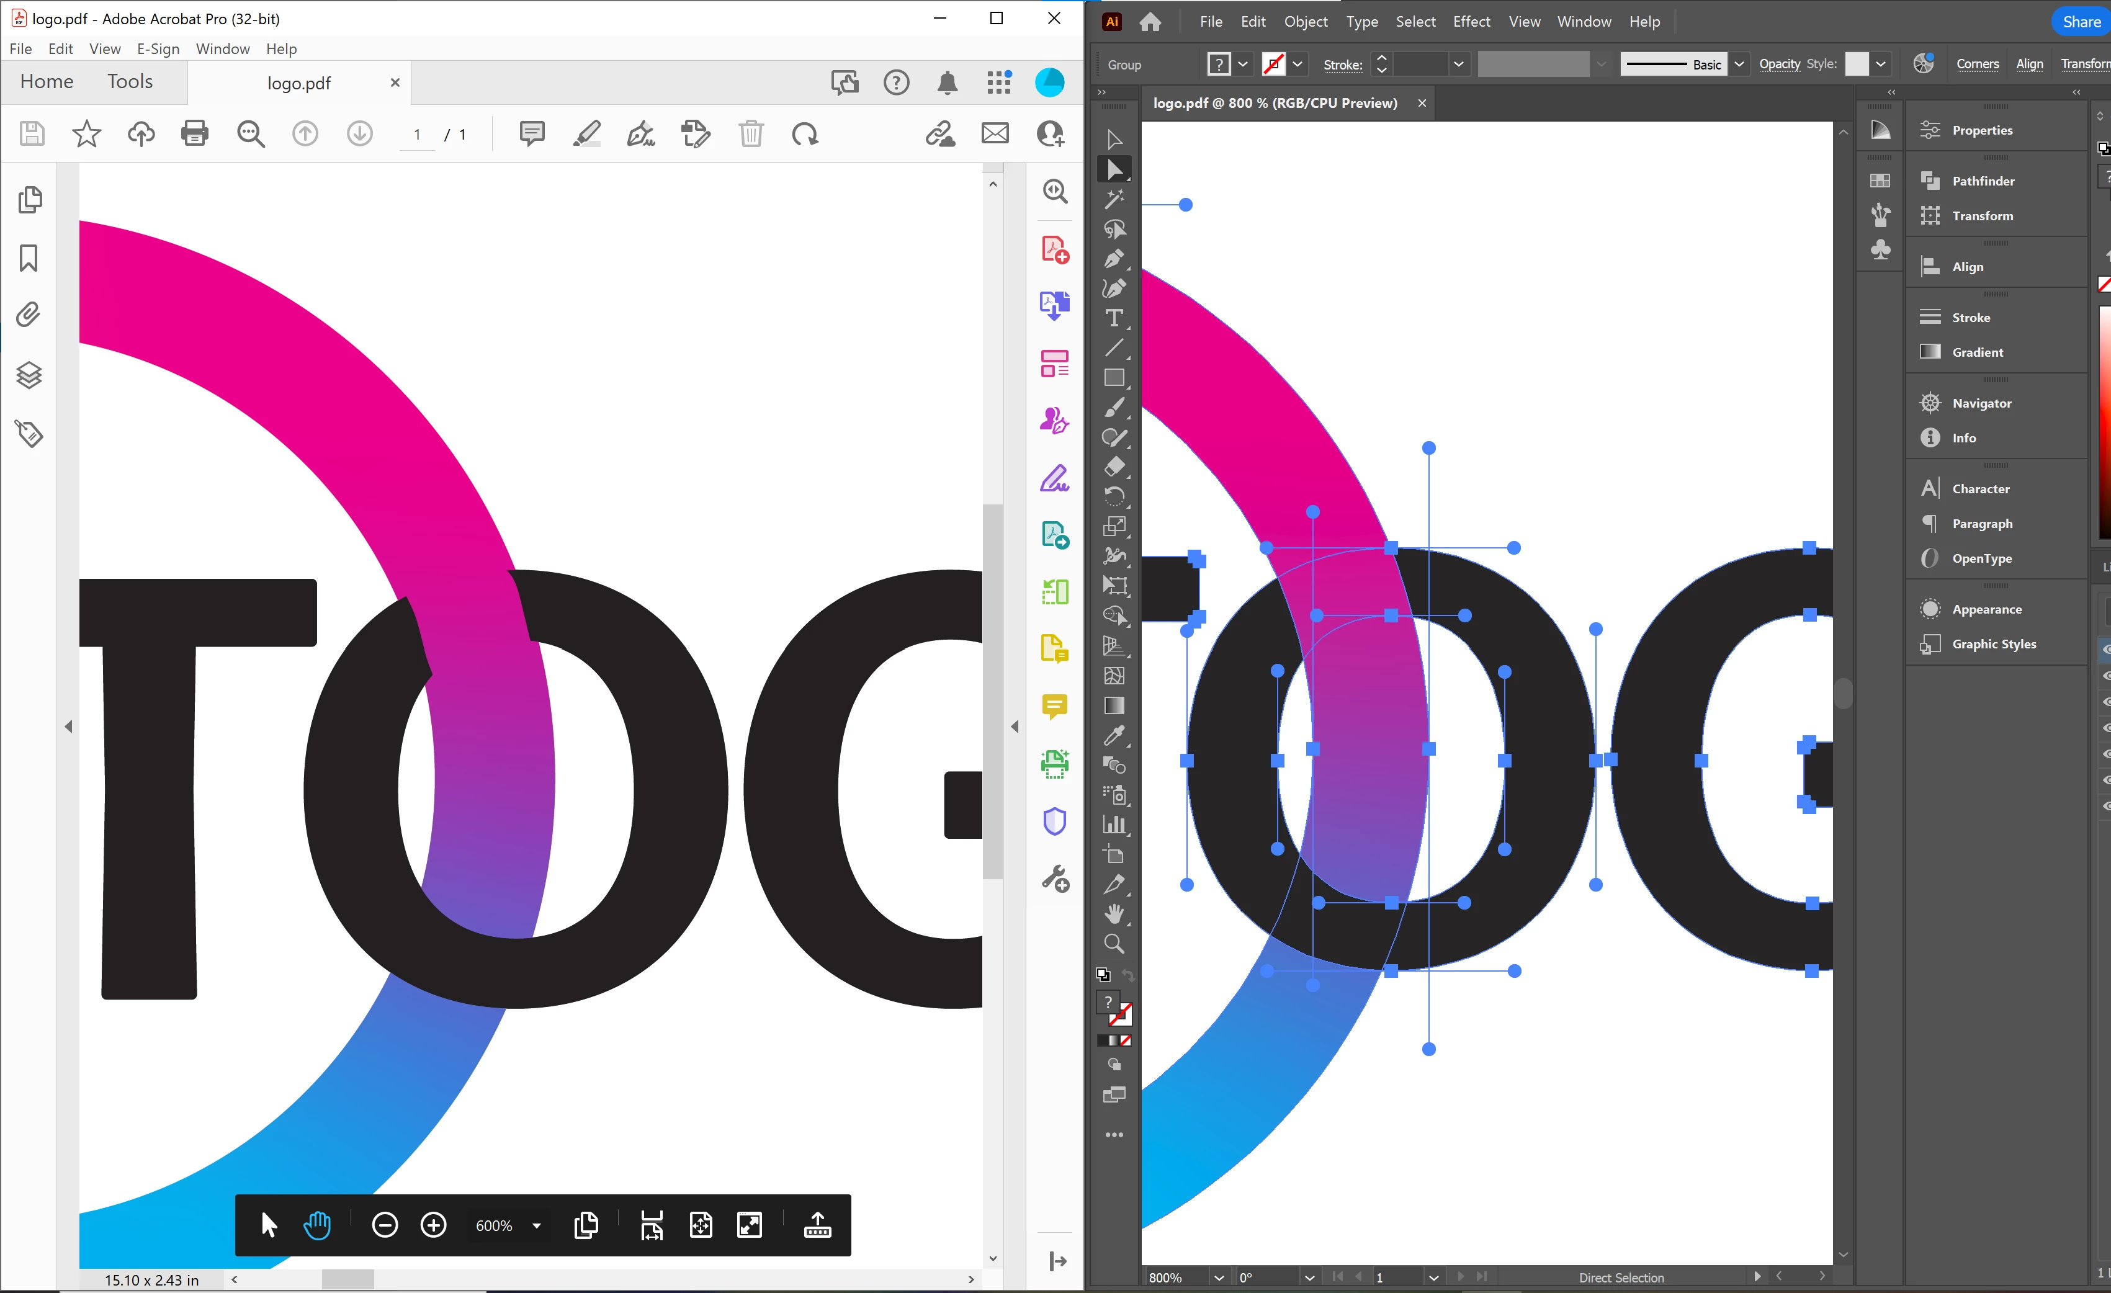Open the 600% zoom dropdown in Acrobat
The width and height of the screenshot is (2111, 1293).
[x=536, y=1226]
